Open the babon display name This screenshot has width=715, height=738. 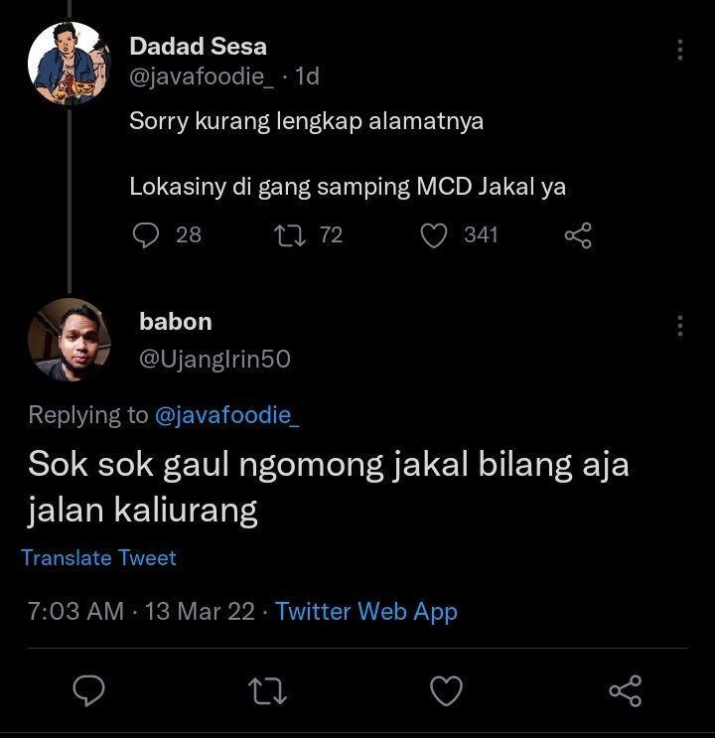click(176, 322)
